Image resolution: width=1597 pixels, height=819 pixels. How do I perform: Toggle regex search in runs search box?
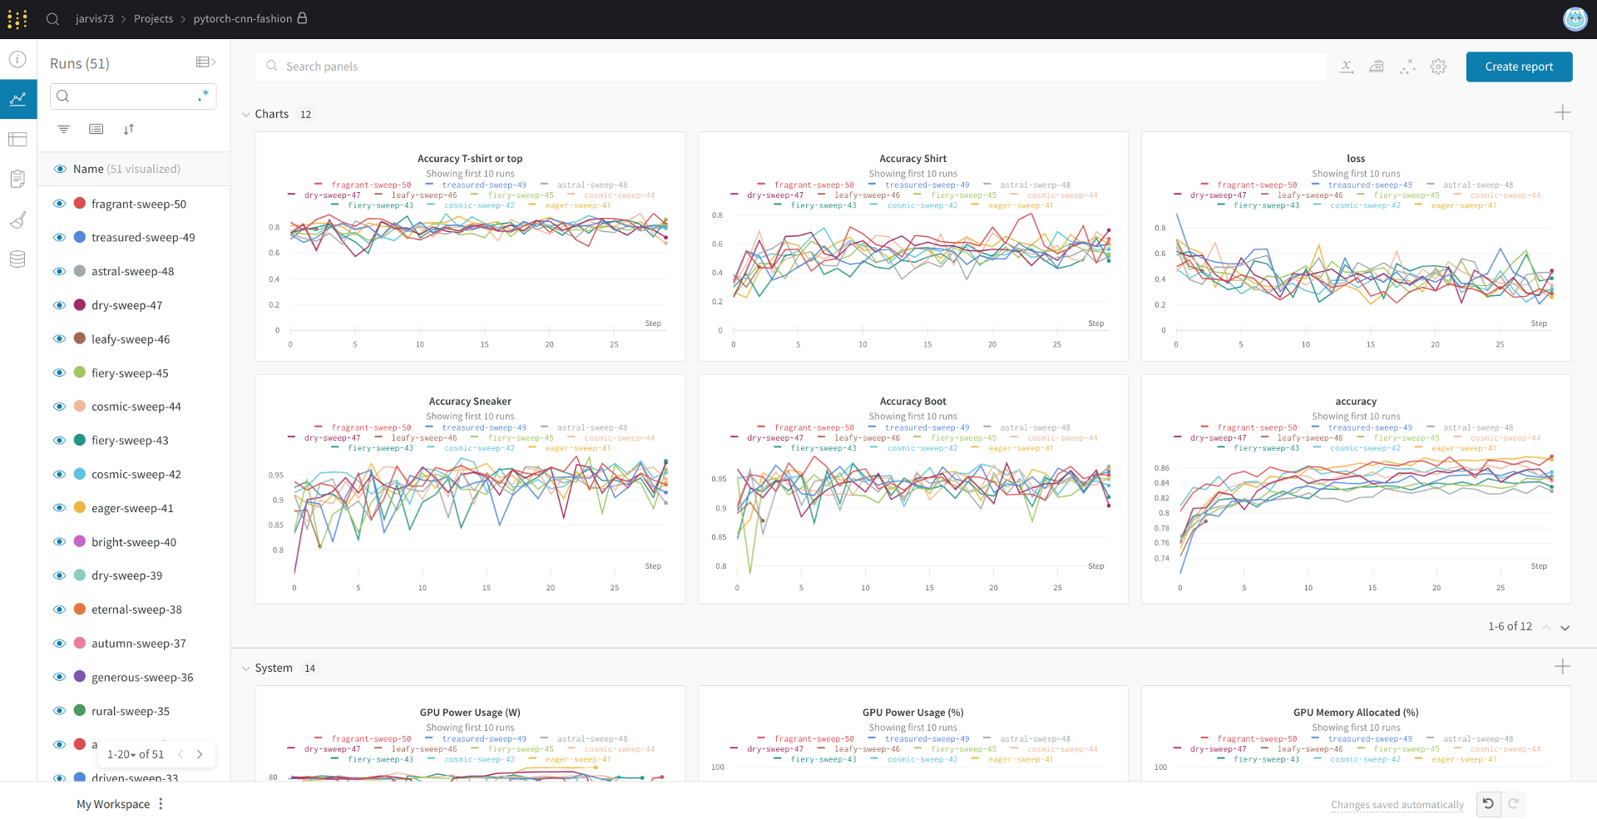pyautogui.click(x=203, y=96)
